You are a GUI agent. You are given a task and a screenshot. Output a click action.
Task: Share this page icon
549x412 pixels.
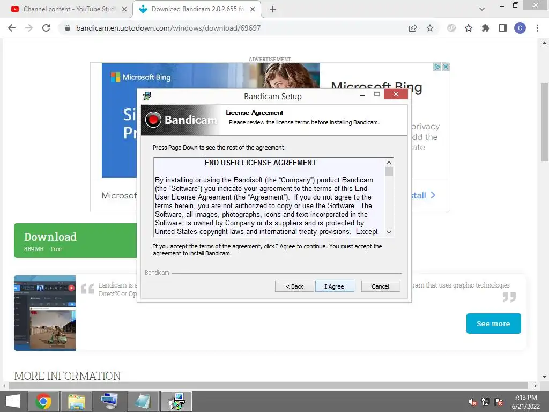coord(413,28)
